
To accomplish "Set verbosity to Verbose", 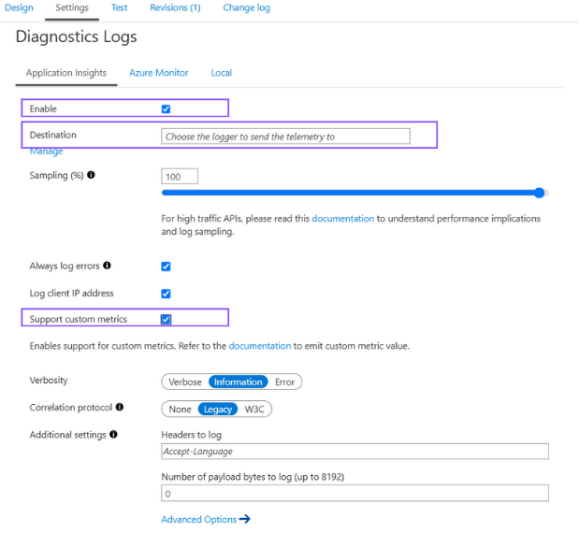I will pyautogui.click(x=185, y=382).
